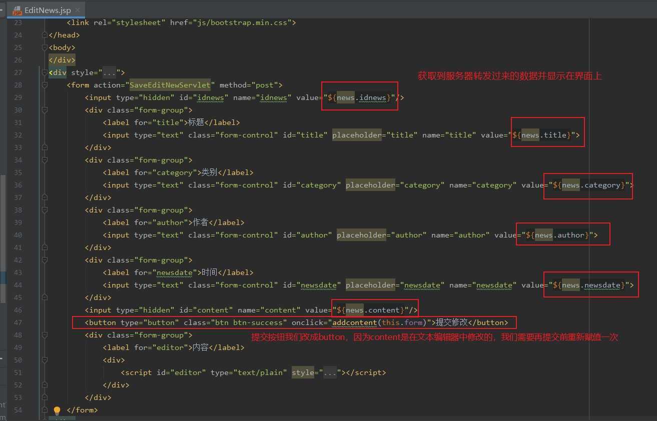Click ${news.newsdate} expression on line 44
This screenshot has height=421, width=657.
point(588,285)
